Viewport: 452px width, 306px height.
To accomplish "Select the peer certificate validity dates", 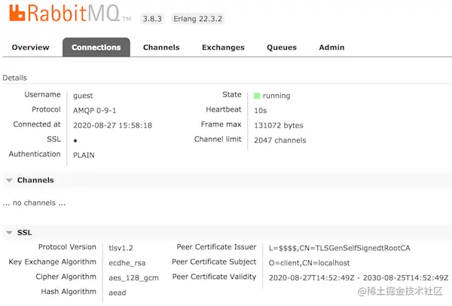I will (x=359, y=277).
